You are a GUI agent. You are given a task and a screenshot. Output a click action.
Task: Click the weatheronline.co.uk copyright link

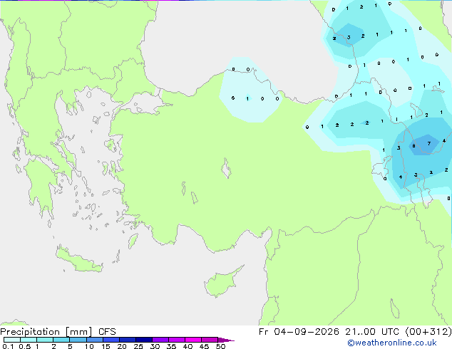tap(392, 343)
